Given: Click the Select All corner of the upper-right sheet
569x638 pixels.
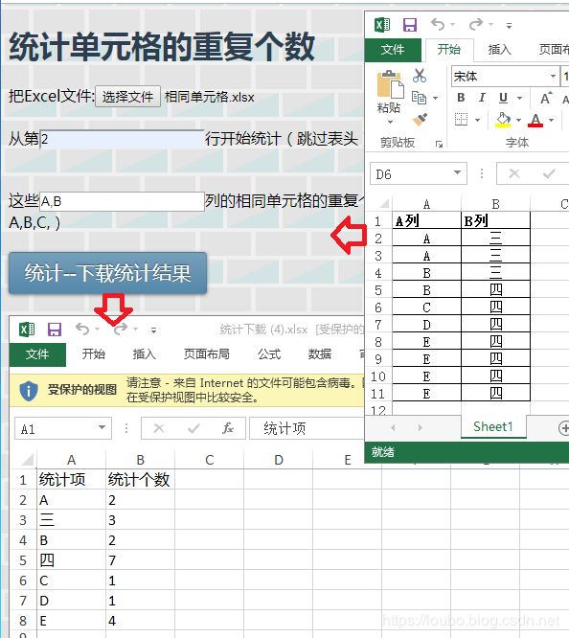Looking at the screenshot, I should 382,203.
